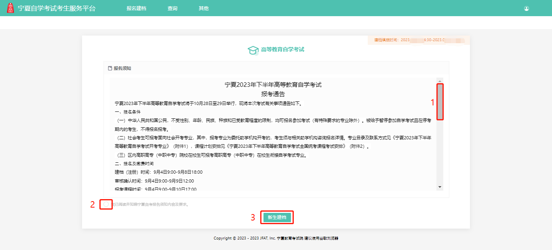Click the notice scrollbar down arrow
Image resolution: width=552 pixels, height=250 pixels.
(x=440, y=186)
